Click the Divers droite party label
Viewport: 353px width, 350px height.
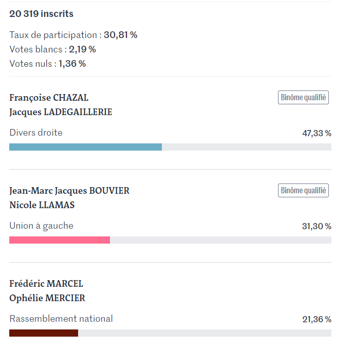(x=36, y=133)
